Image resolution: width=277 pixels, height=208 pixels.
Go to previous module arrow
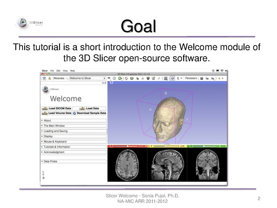click(114, 78)
